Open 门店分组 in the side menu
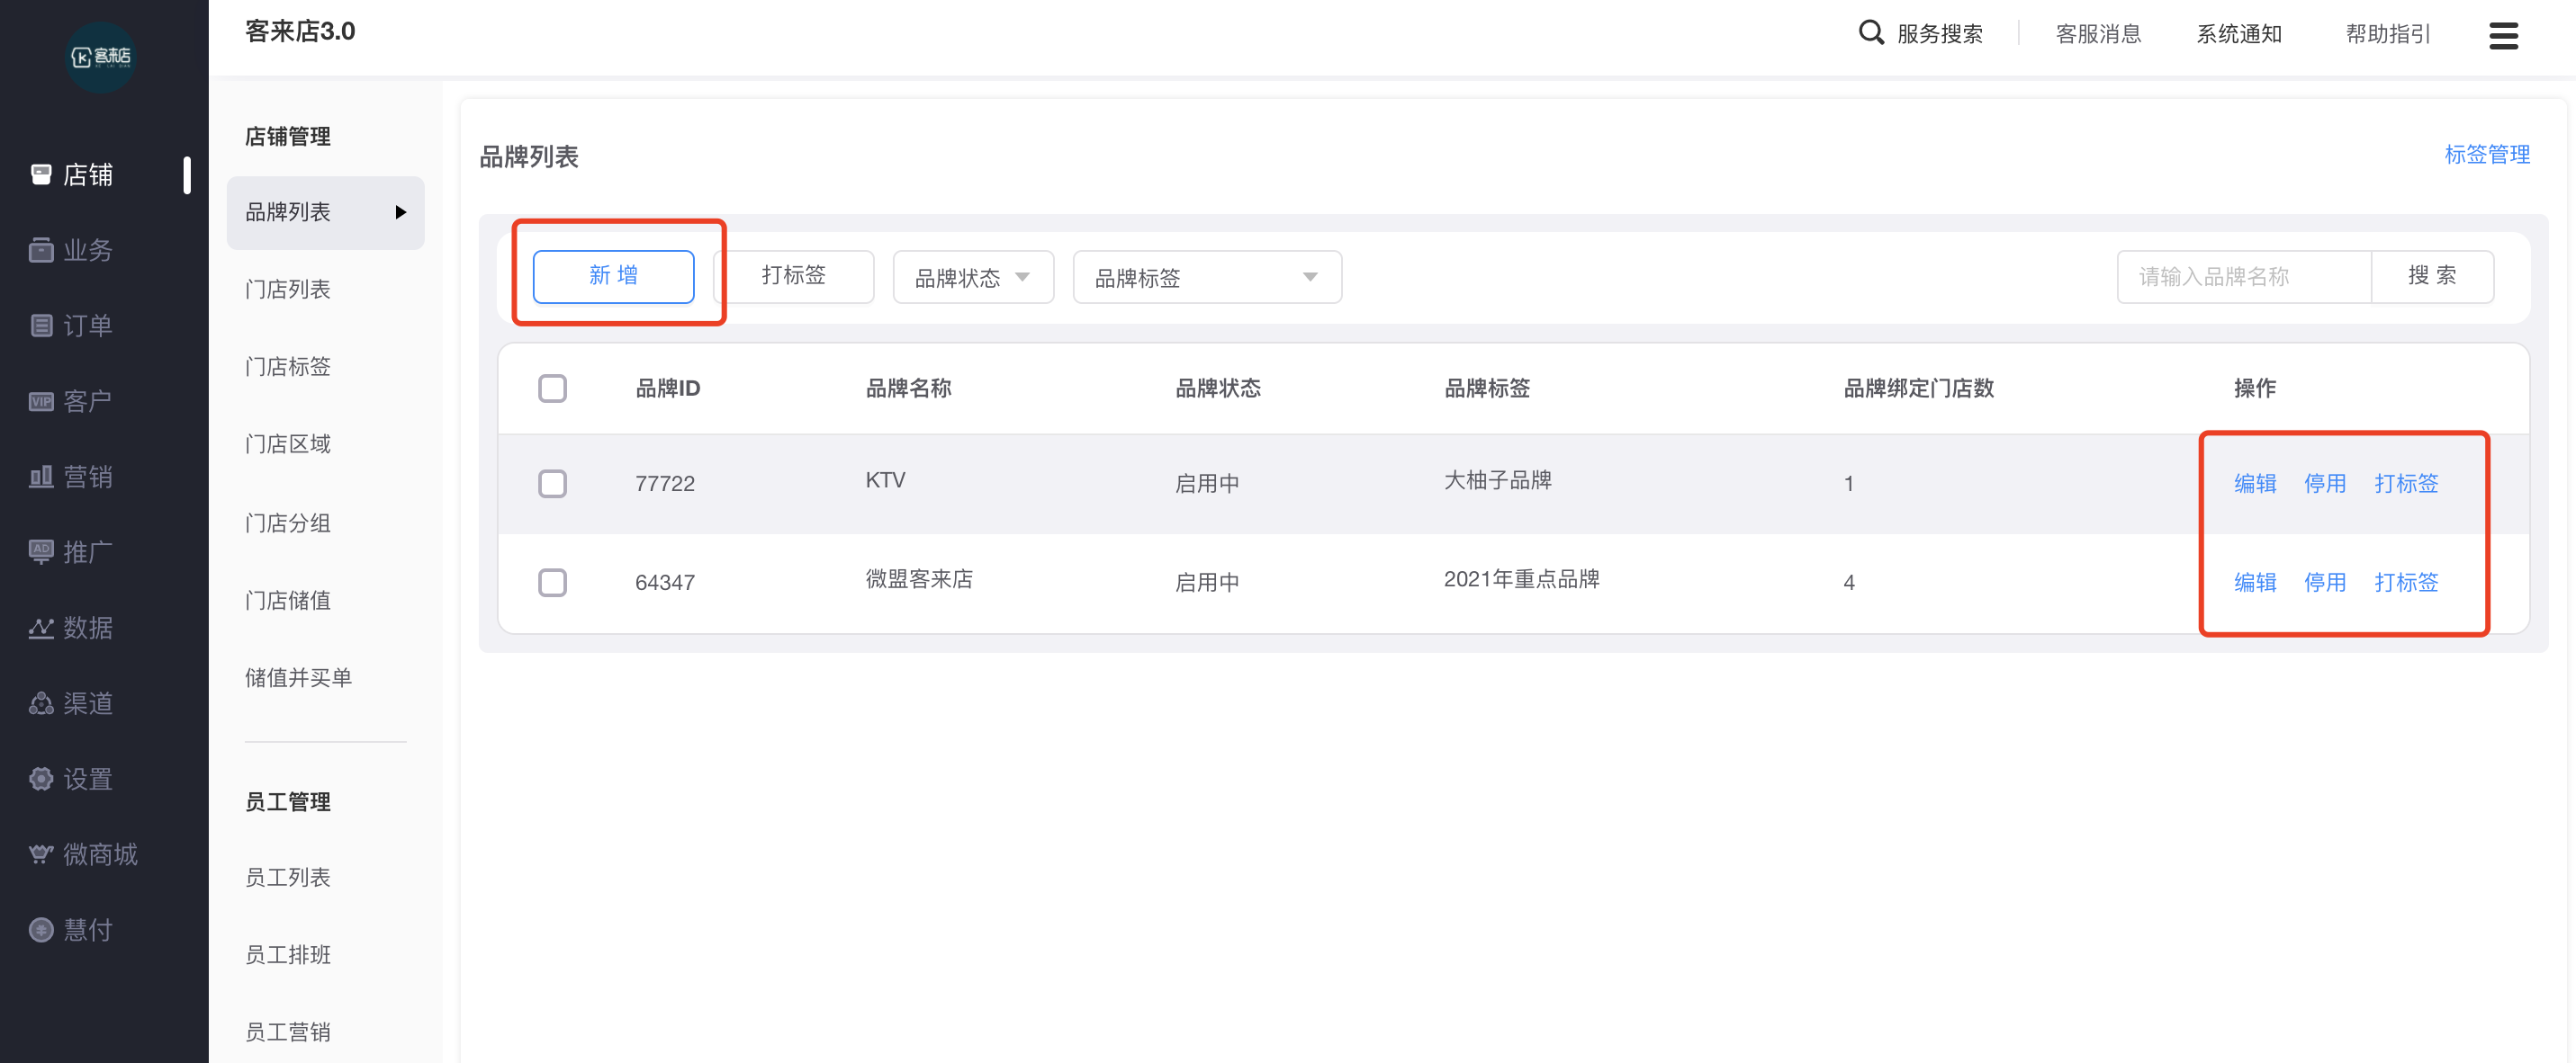Screen dimensions: 2576x1063 click(288, 523)
